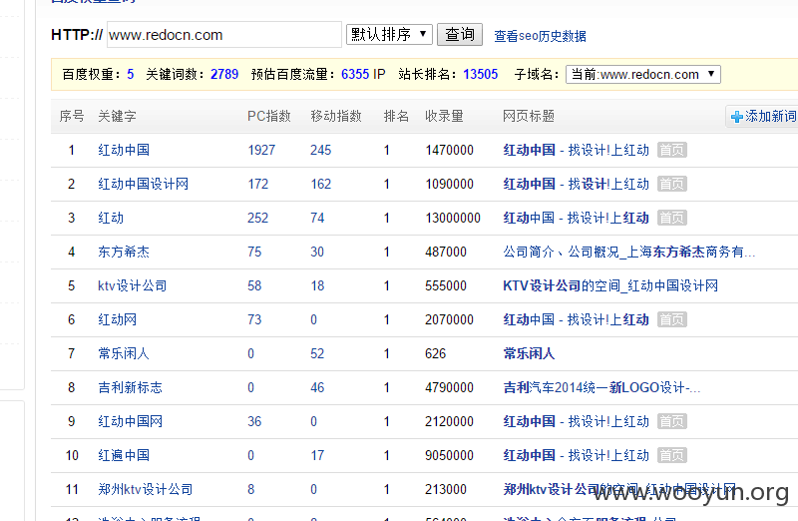The width and height of the screenshot is (798, 521).
Task: Open keyword 红动中国 in row 1
Action: pyautogui.click(x=124, y=150)
